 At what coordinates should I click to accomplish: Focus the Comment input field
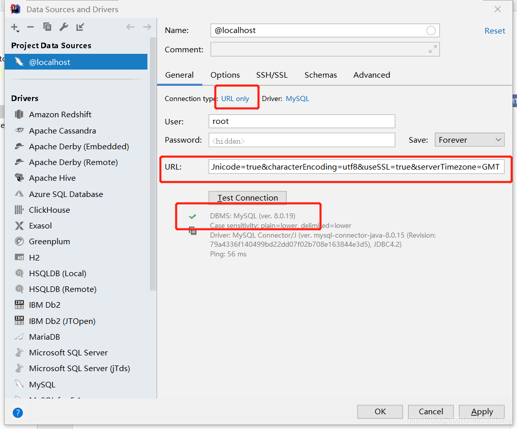[325, 49]
